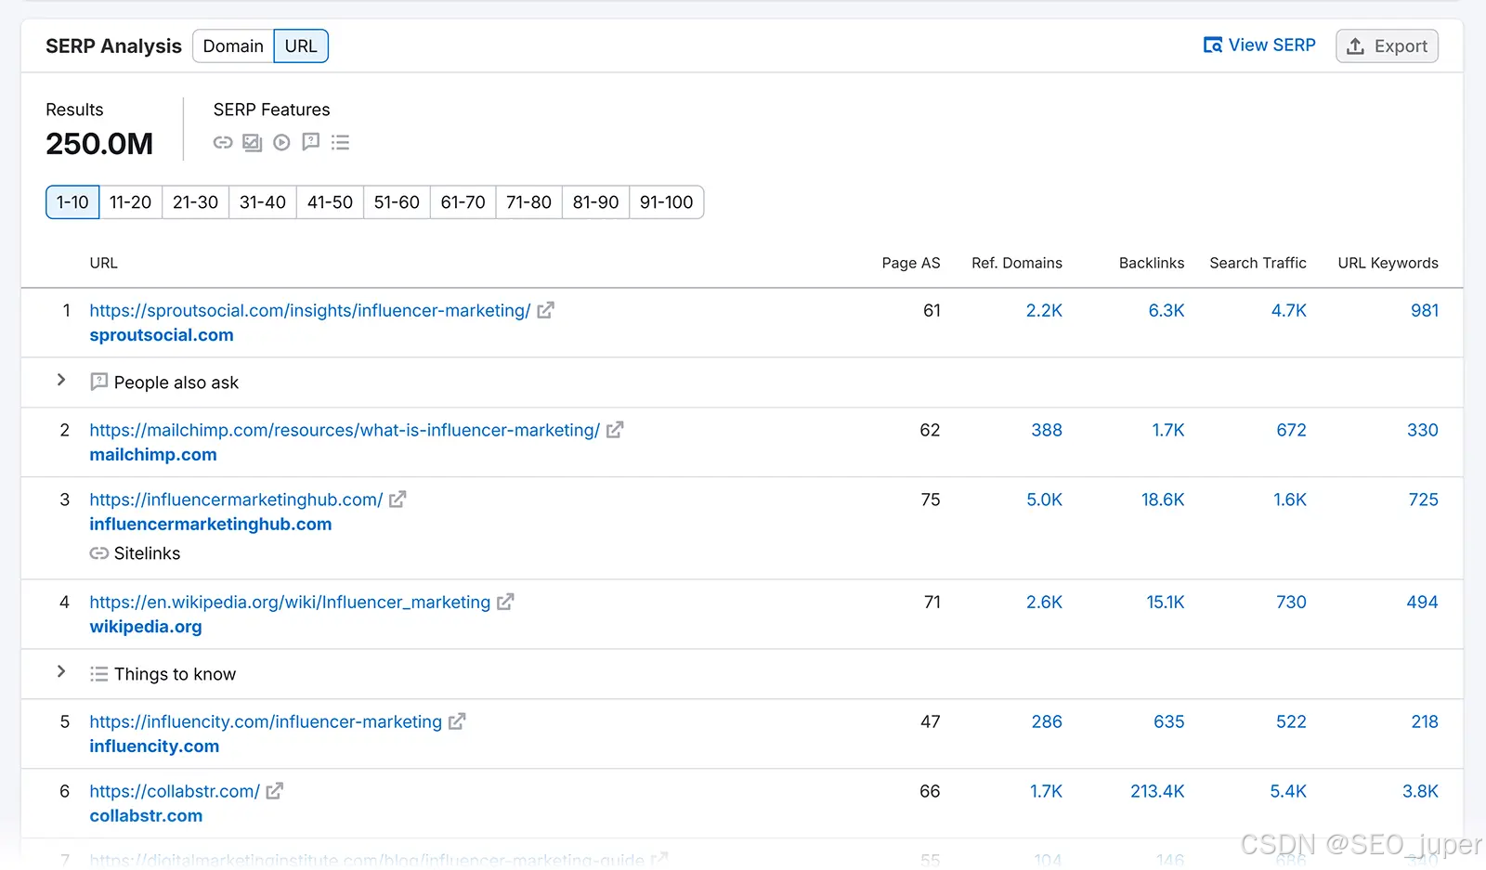
Task: Select the 41-50 results range
Action: (330, 202)
